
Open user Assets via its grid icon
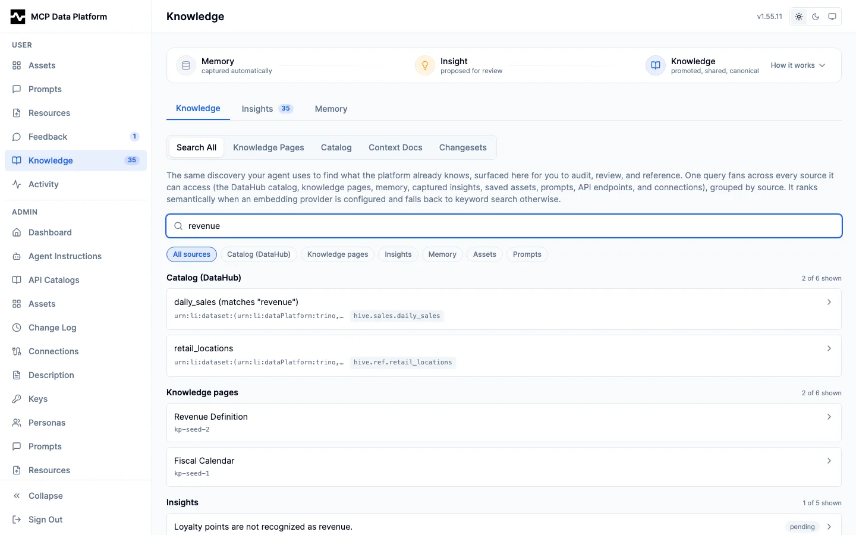pyautogui.click(x=17, y=65)
